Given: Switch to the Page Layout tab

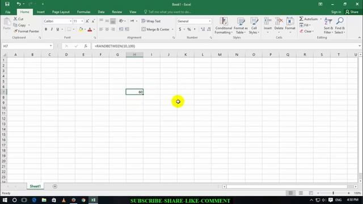Looking at the screenshot, I should [x=61, y=12].
